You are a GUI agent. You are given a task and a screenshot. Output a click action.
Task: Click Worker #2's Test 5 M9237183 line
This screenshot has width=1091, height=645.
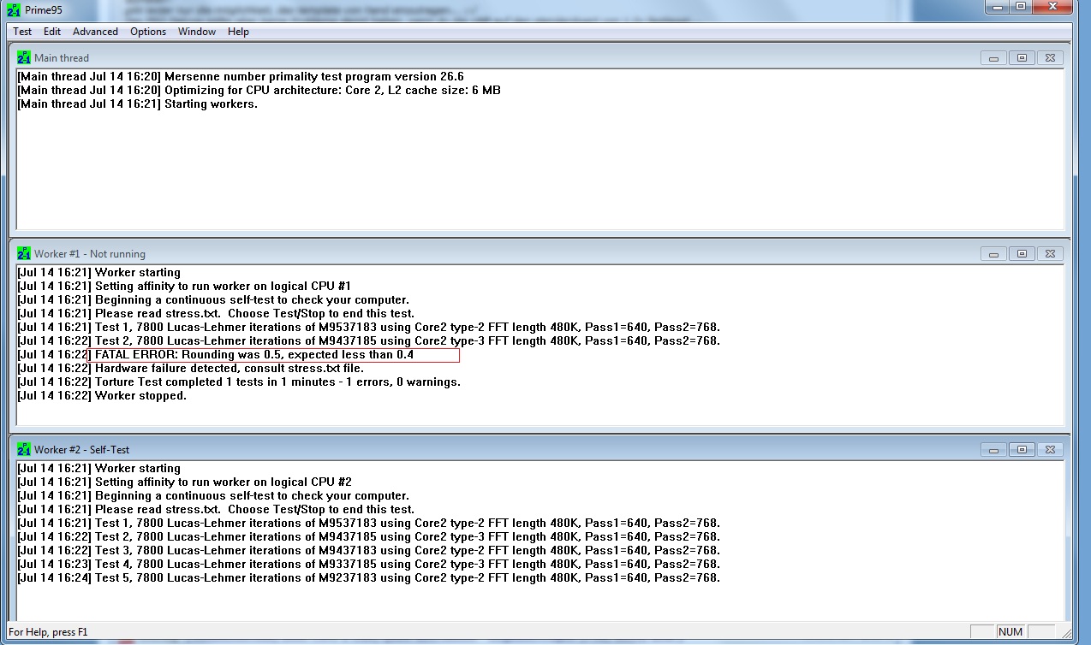click(x=369, y=578)
